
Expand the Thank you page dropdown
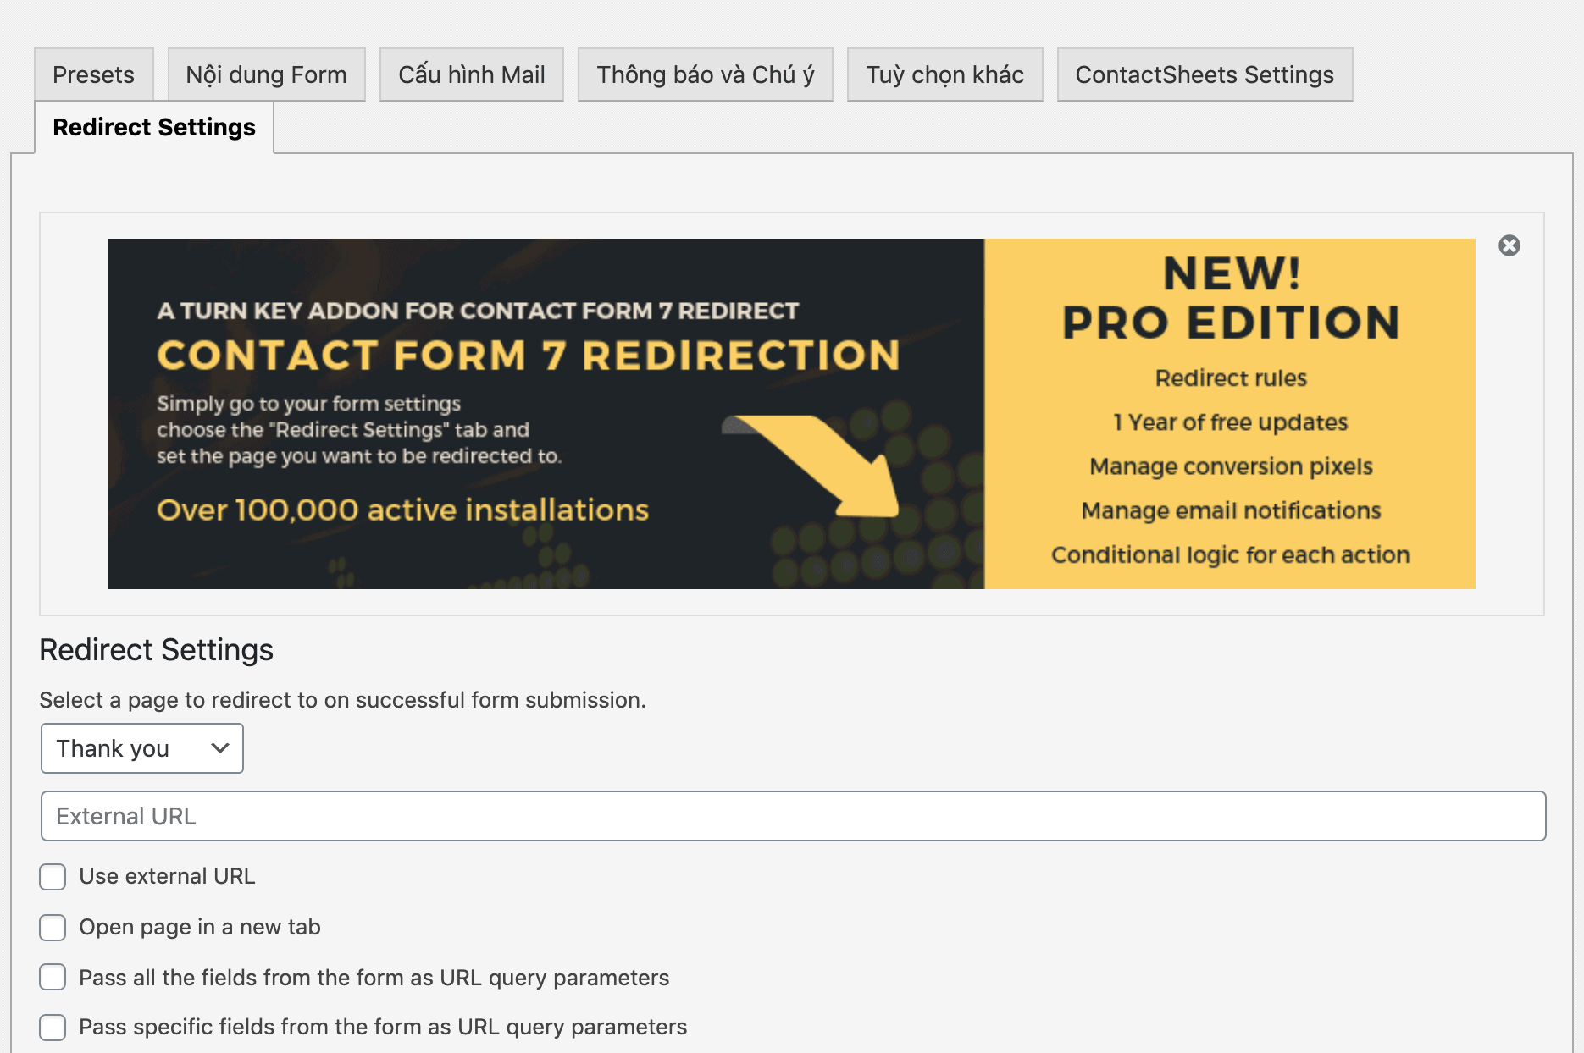point(142,748)
